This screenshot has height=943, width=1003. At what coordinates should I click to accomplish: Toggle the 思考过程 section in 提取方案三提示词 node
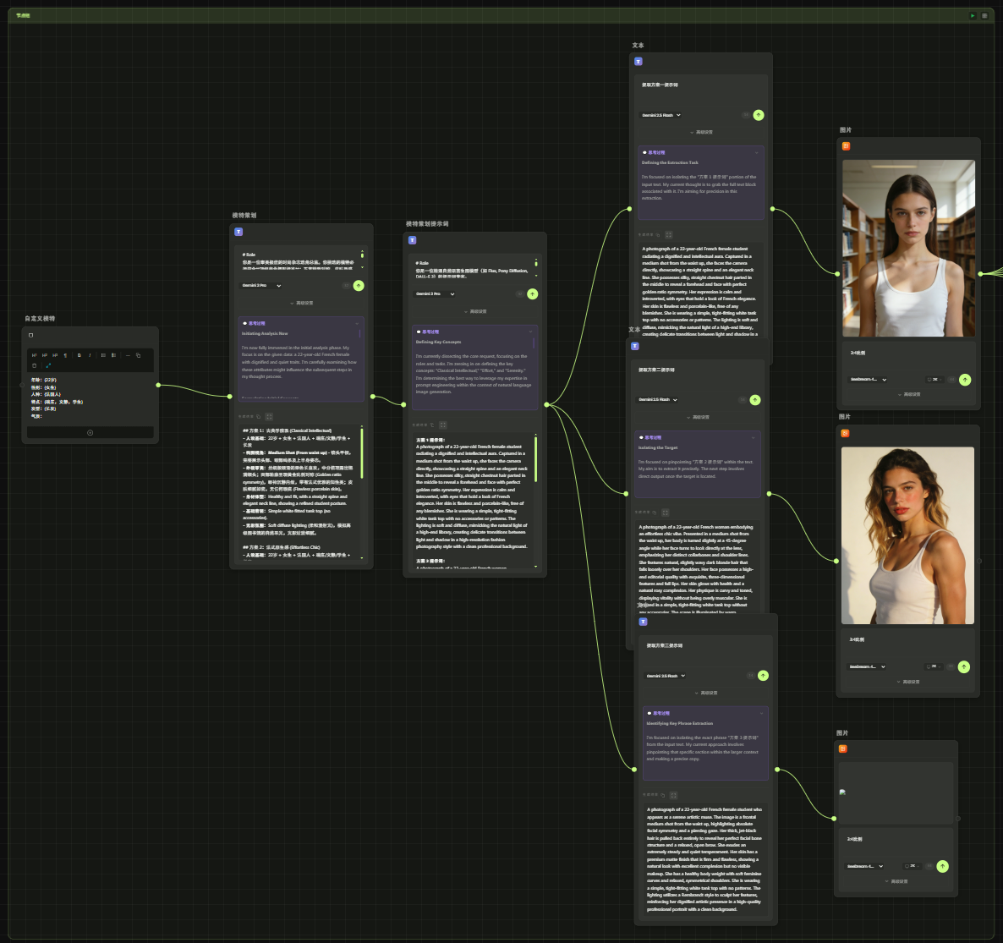click(x=761, y=713)
